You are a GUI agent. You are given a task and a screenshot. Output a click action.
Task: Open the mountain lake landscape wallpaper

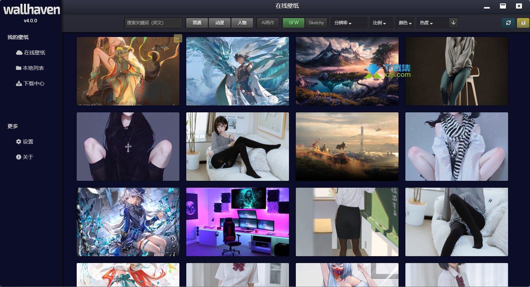[x=347, y=71]
